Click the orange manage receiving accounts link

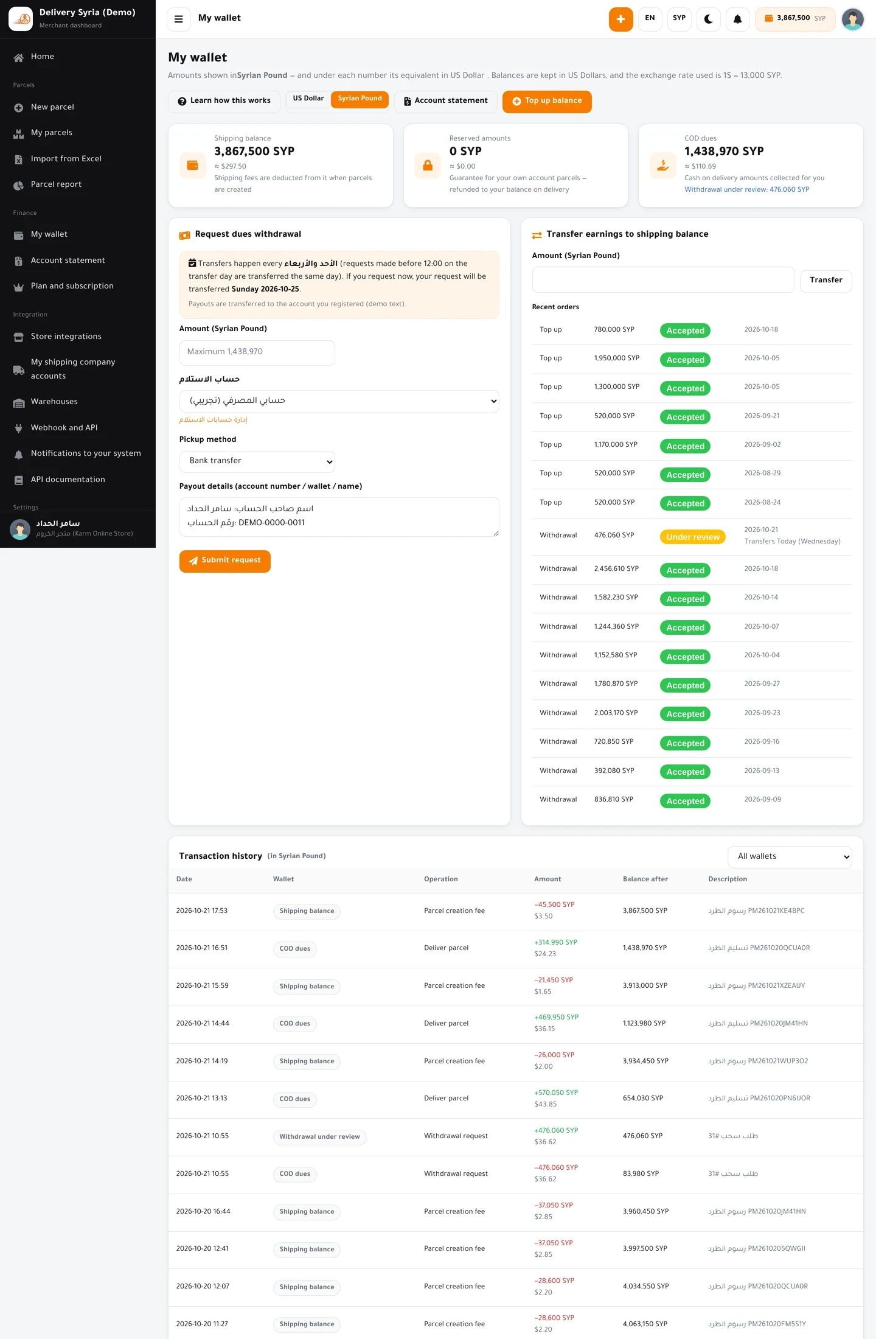[213, 420]
